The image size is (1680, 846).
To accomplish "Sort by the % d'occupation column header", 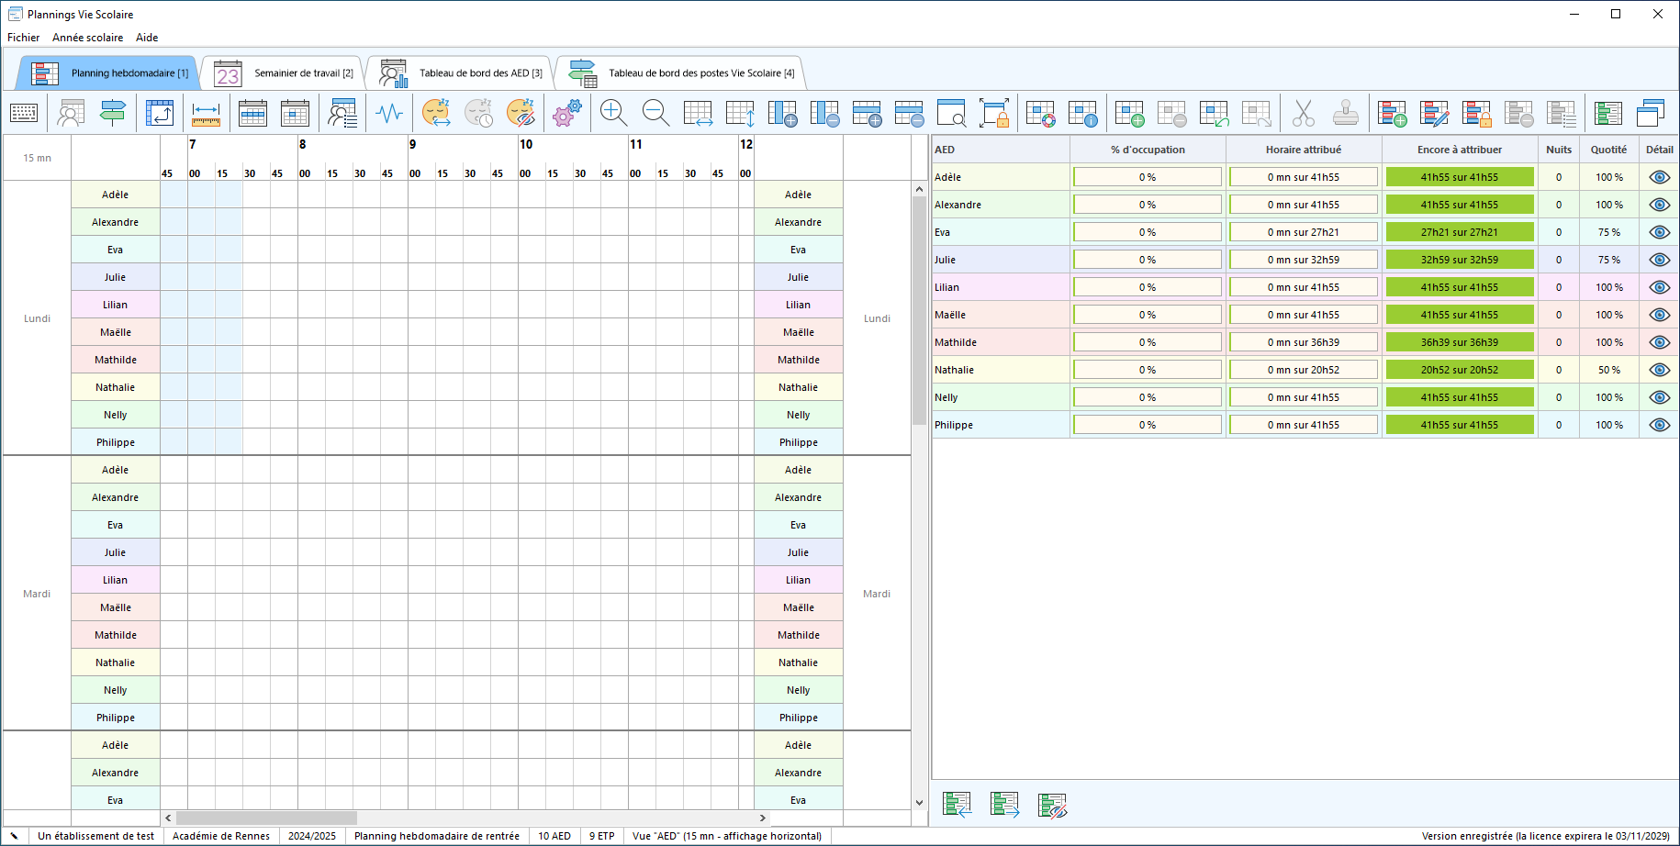I will tap(1148, 150).
